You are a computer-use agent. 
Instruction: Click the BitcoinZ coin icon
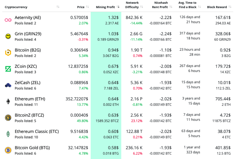click(8, 118)
